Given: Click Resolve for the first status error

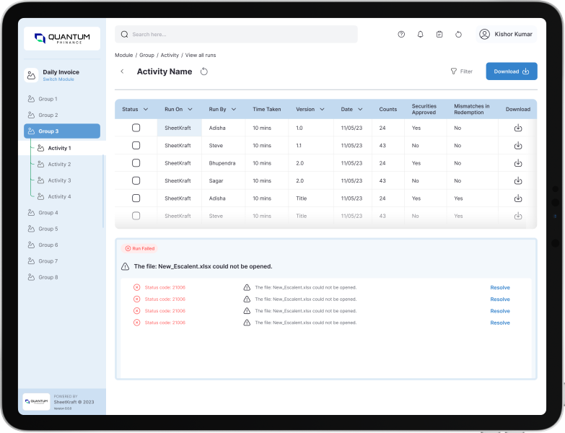Looking at the screenshot, I should [499, 287].
